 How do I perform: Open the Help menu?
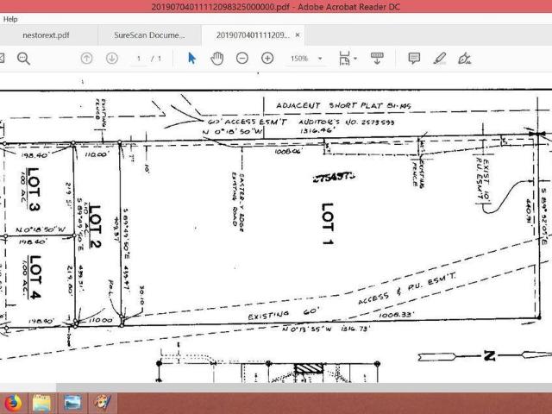[x=10, y=18]
